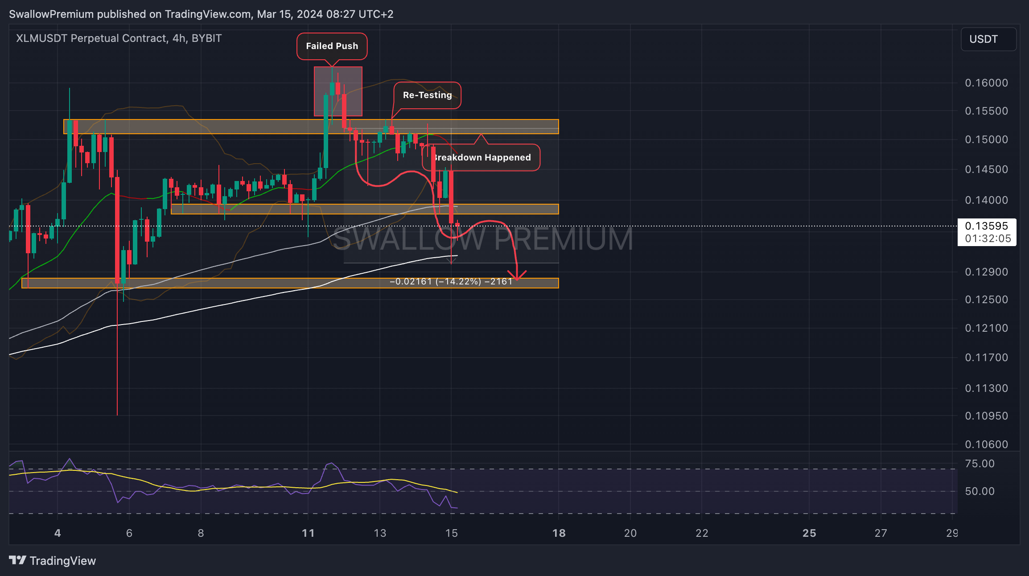Click the 0.10600 price axis label

point(986,444)
